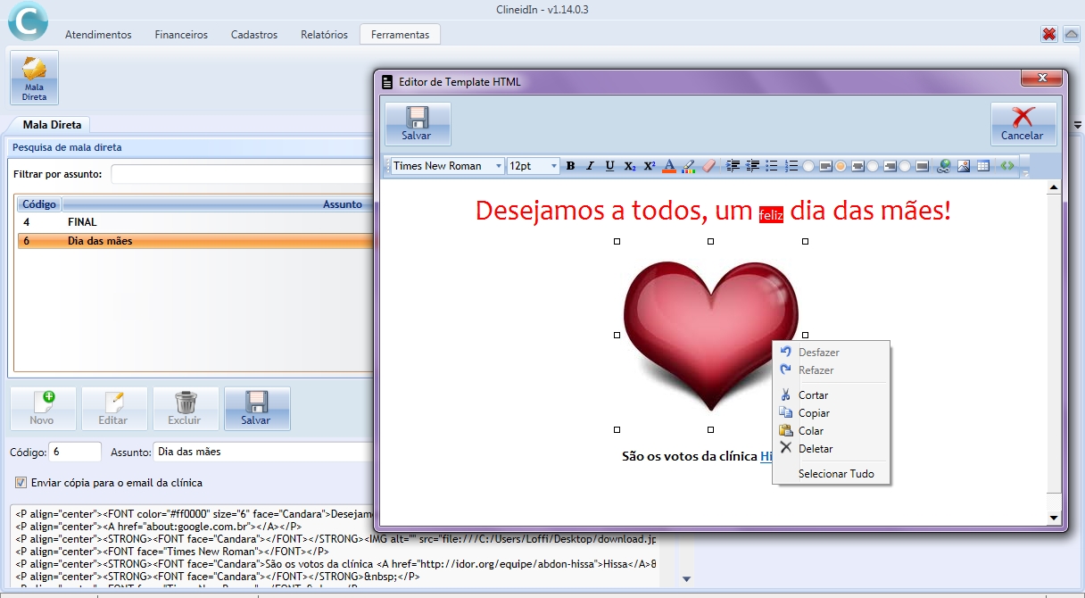Save the template with the Salvar button
Screen dimensions: 1085x598
pyautogui.click(x=416, y=123)
